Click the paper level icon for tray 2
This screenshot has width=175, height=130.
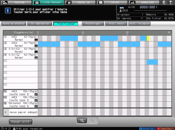(x=36, y=46)
